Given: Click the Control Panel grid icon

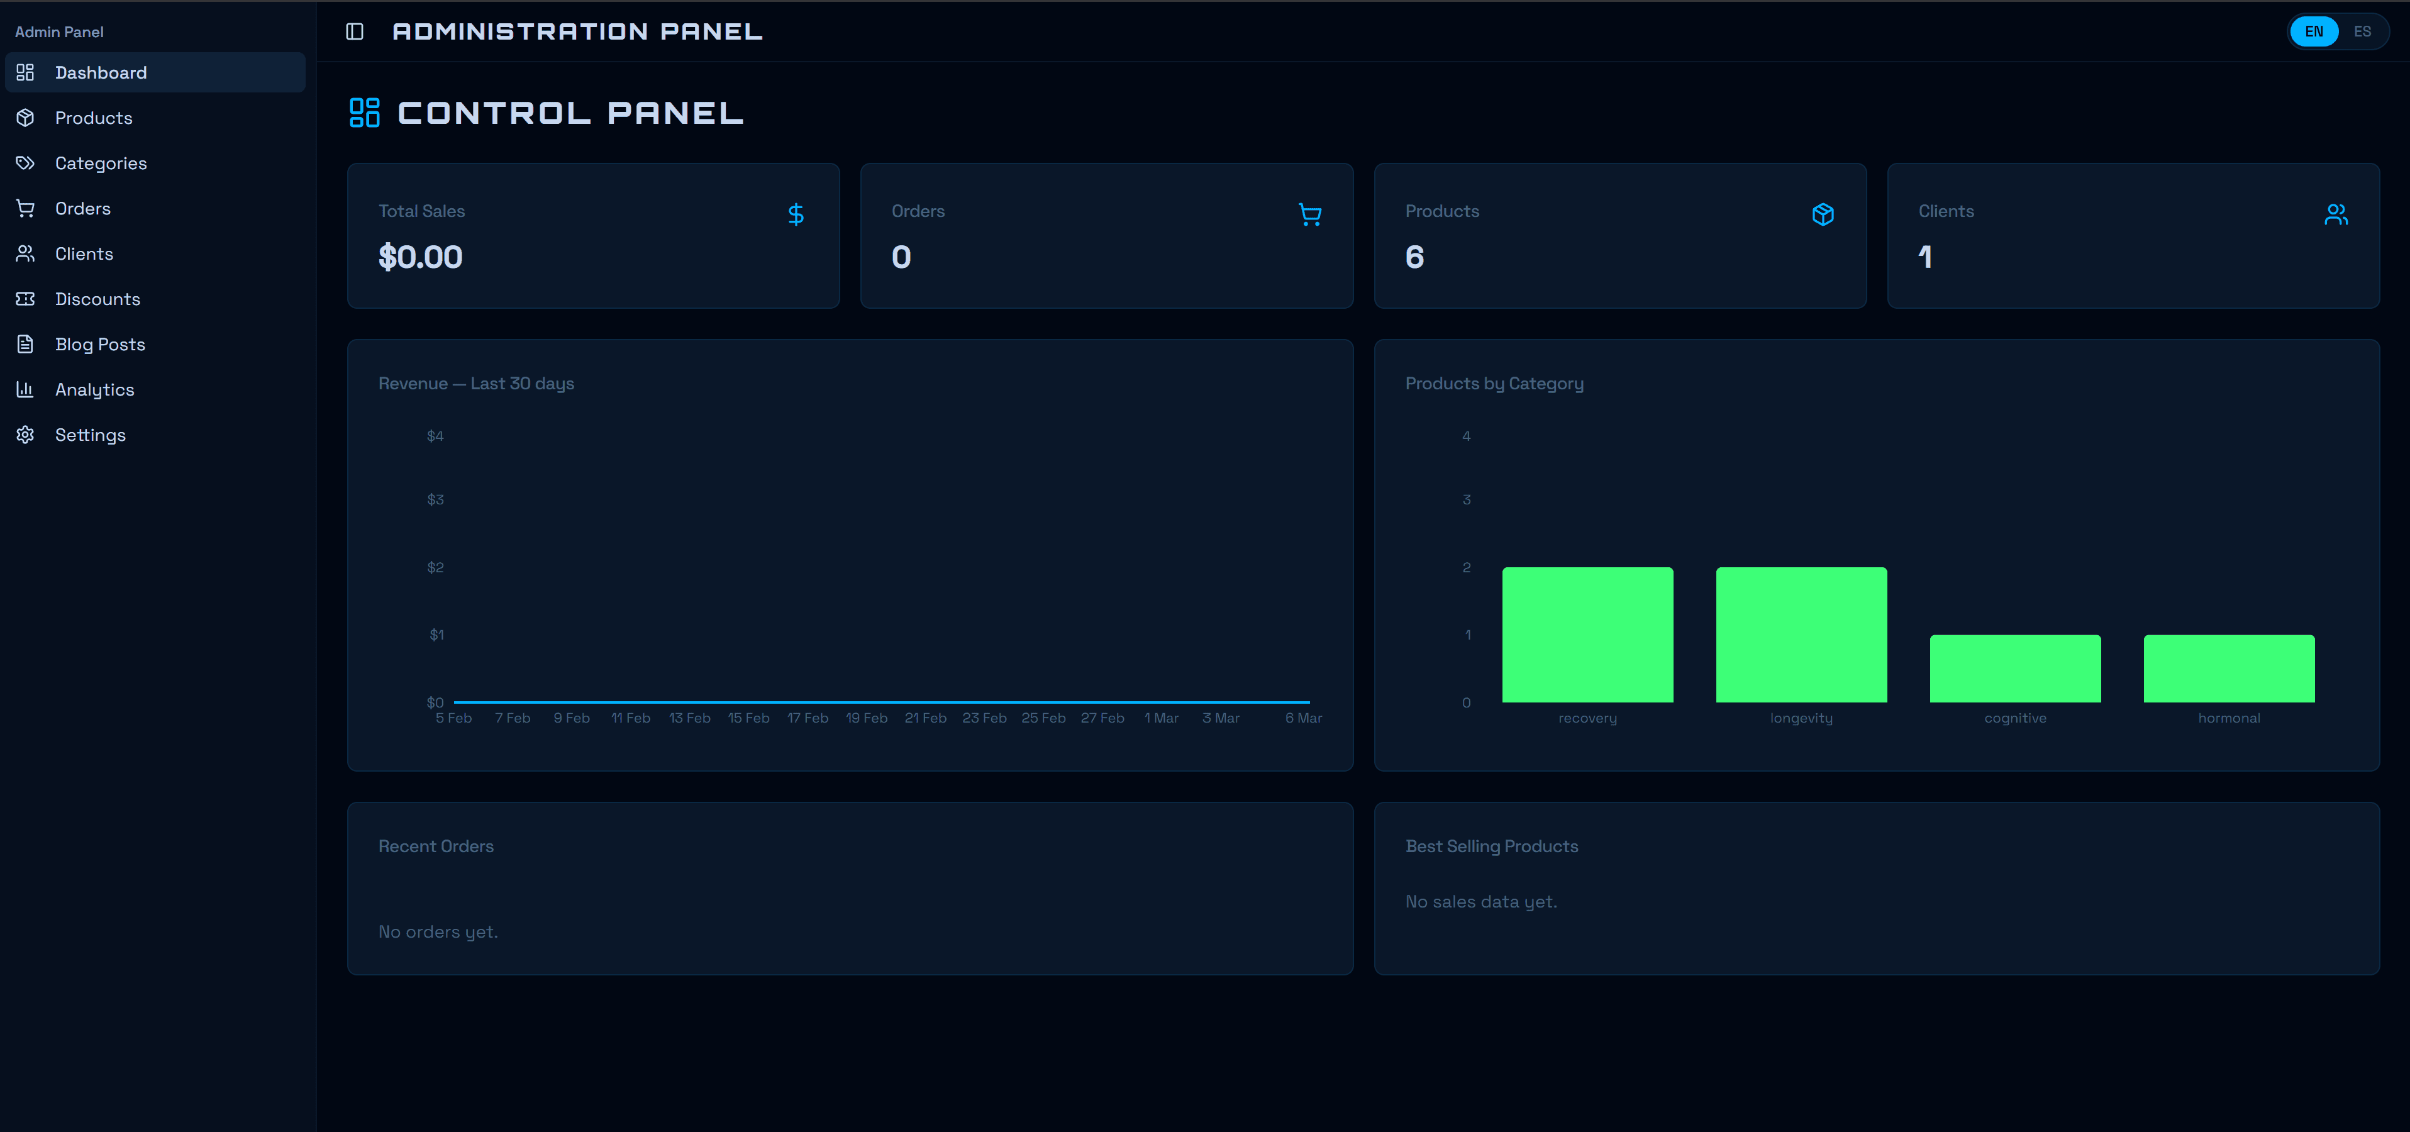Looking at the screenshot, I should point(364,113).
